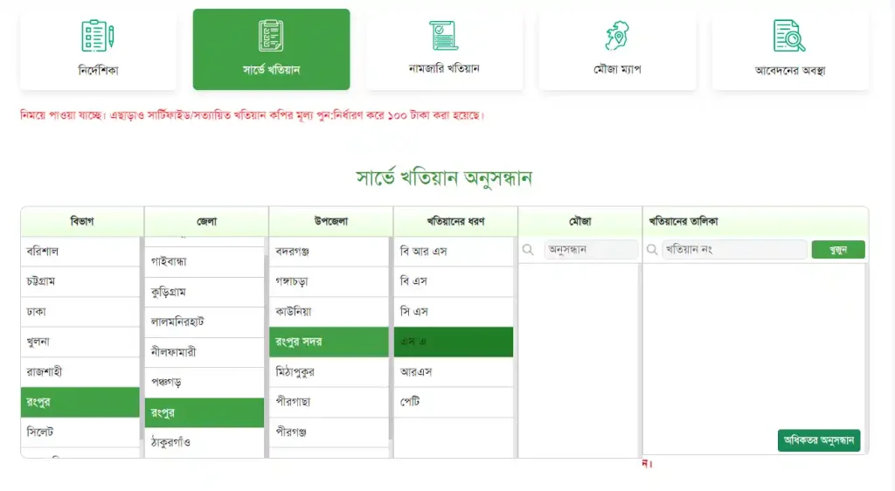
Task: Pick বি আর এস খতিয়ান type
Action: tap(453, 252)
